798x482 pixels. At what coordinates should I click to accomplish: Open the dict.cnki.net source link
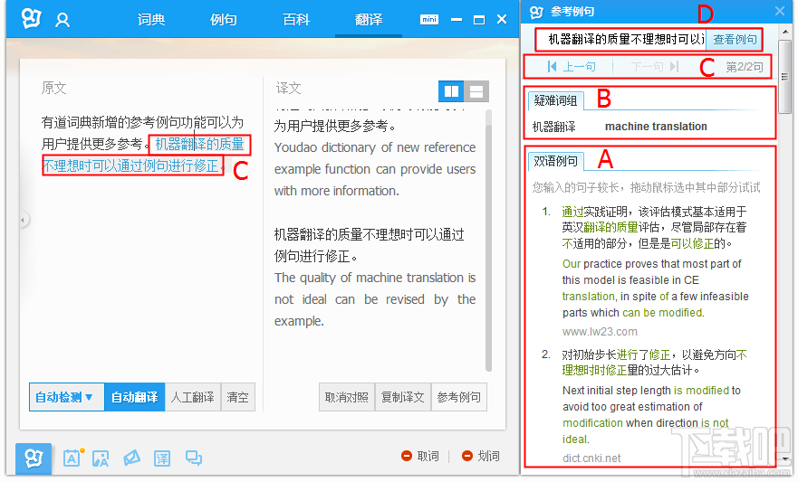tap(591, 458)
